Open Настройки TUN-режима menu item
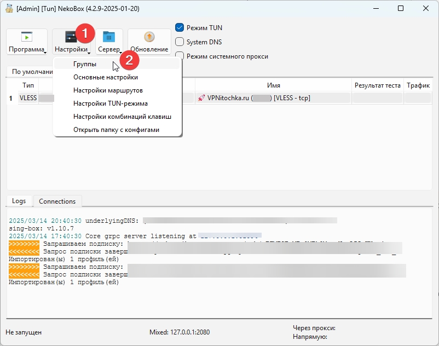The height and width of the screenshot is (346, 439). [x=110, y=103]
